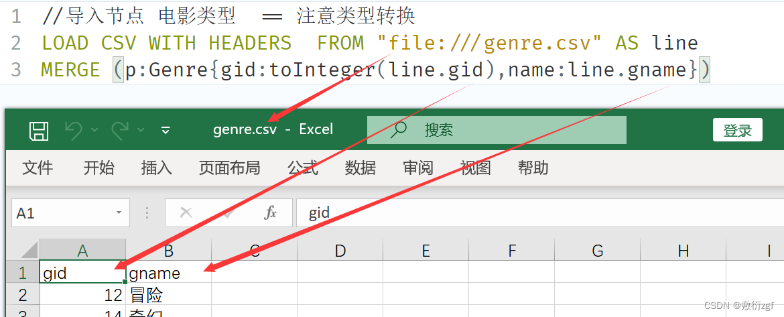Screen dimensions: 784x317
Task: Switch to the 帮助 ribbon tab
Action: 533,168
